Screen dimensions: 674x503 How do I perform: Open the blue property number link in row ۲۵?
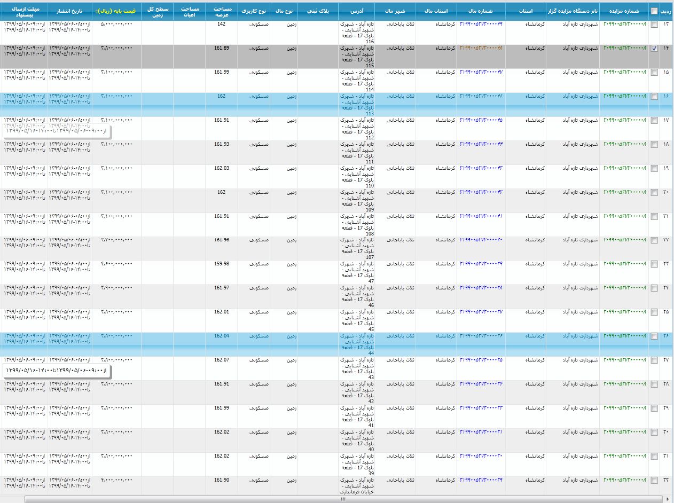point(481,312)
